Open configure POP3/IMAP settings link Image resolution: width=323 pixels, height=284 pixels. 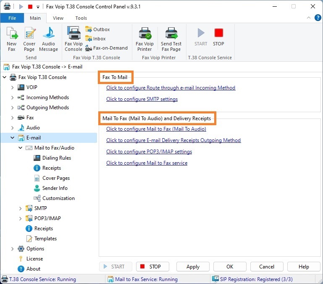(x=149, y=152)
